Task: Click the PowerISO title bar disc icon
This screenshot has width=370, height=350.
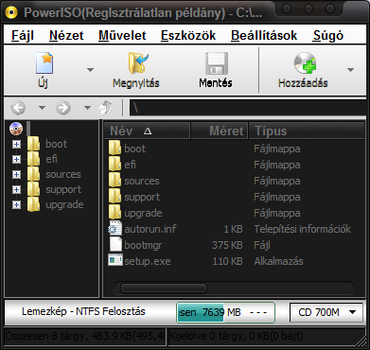Action: click(11, 12)
